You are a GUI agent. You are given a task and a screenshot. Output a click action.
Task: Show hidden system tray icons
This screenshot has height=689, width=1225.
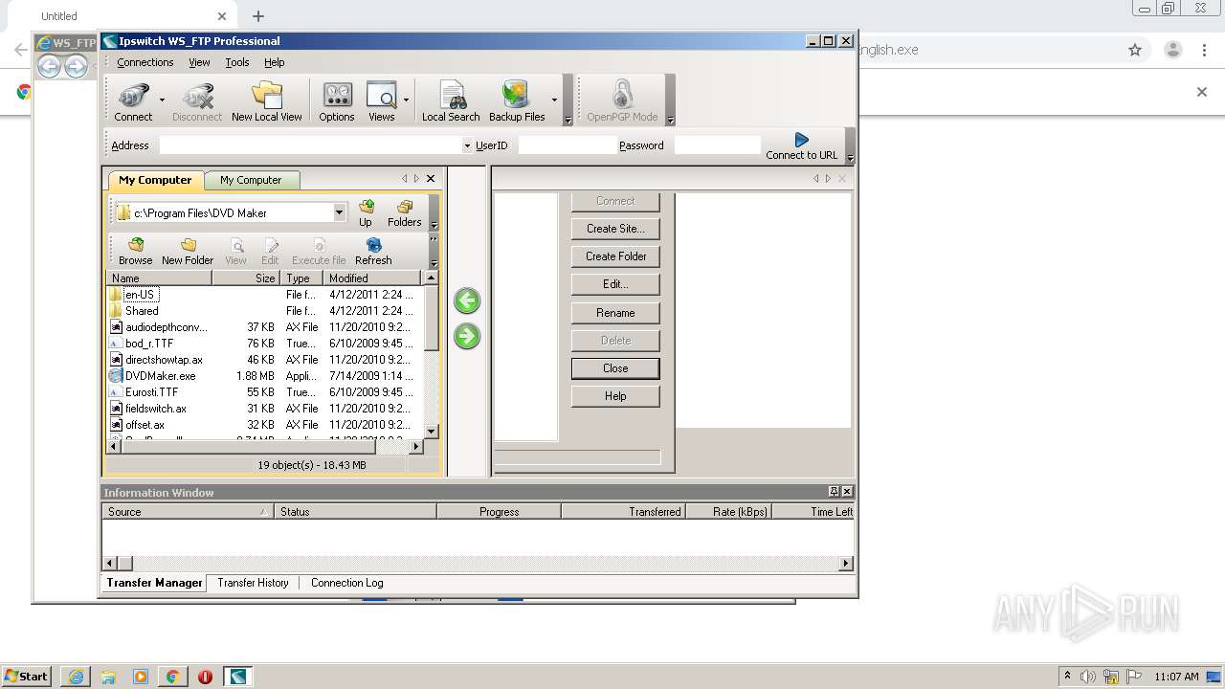pyautogui.click(x=1067, y=676)
